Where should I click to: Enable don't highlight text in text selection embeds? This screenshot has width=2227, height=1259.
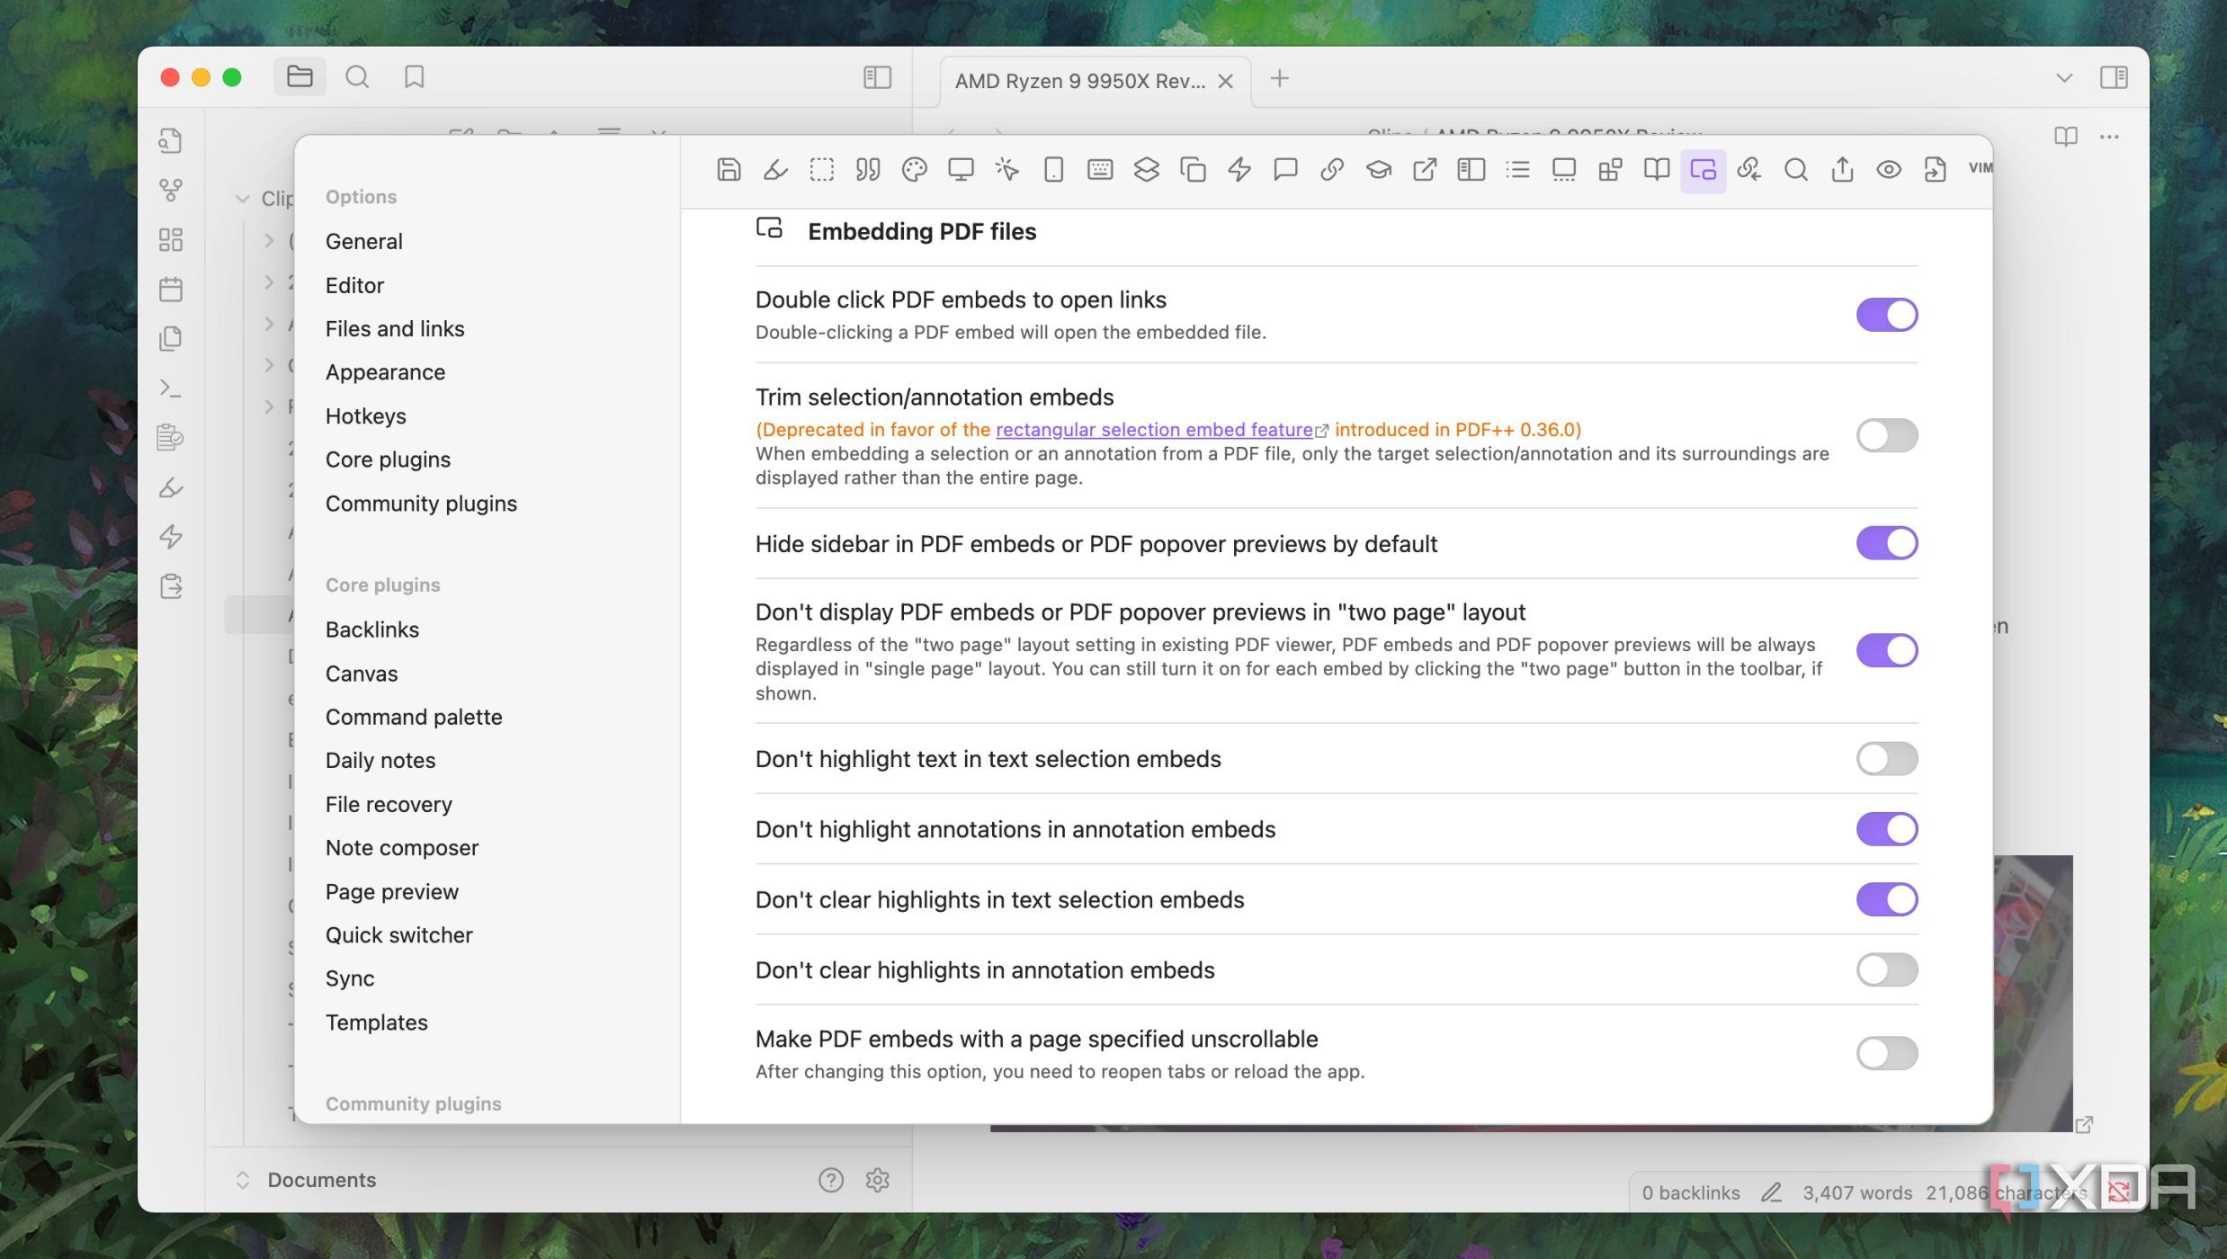1887,759
